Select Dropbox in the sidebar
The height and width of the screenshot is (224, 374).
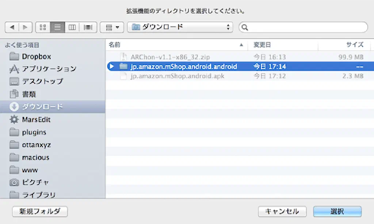36,57
